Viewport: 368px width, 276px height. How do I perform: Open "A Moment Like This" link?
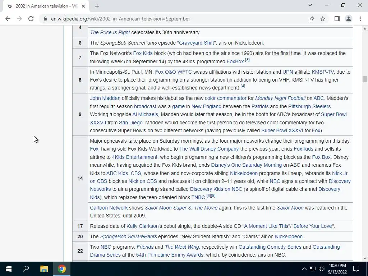[x=266, y=226]
